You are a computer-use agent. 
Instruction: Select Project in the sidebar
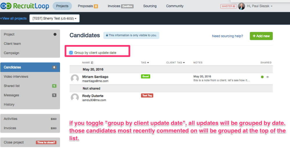pos(30,34)
